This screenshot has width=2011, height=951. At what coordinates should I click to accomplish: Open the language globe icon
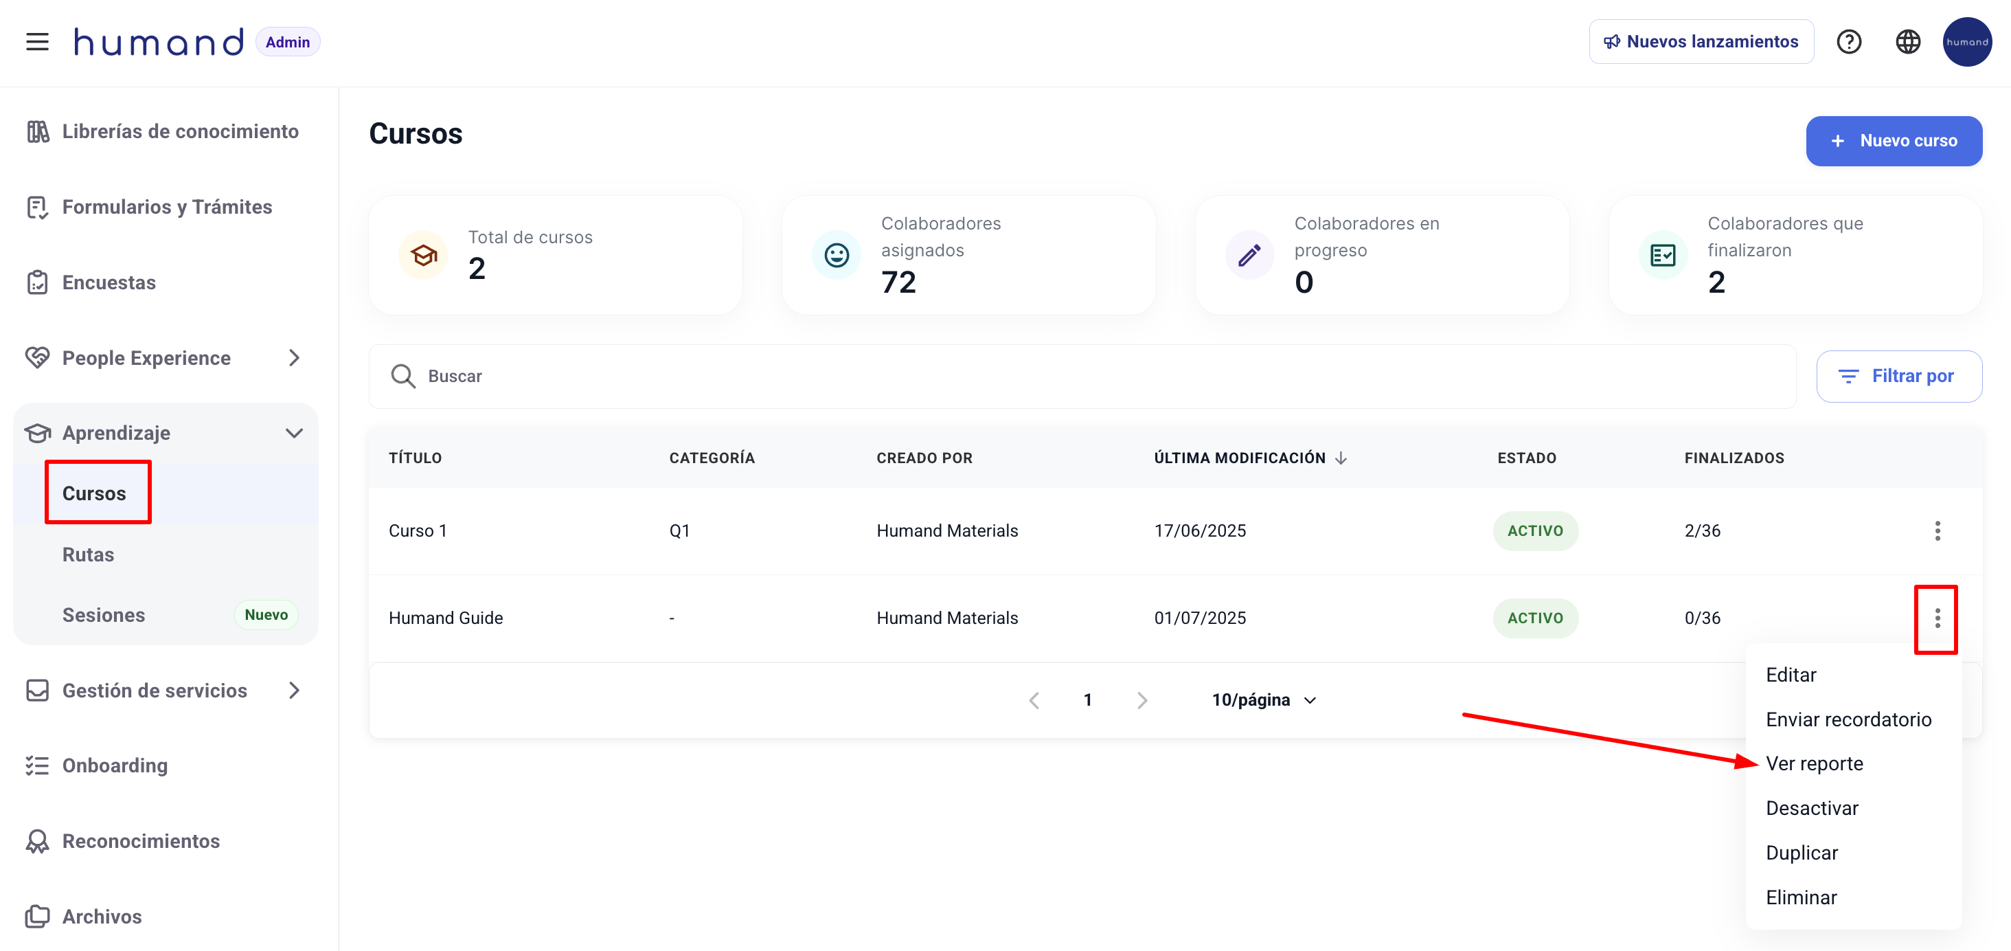pos(1907,41)
